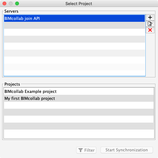Click Start Synchronization button
158x158 pixels.
pyautogui.click(x=127, y=150)
